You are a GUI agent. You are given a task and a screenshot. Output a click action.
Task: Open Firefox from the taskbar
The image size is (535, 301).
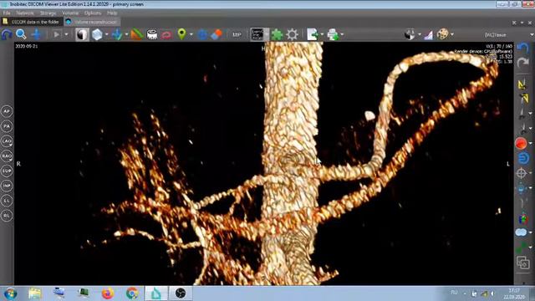coord(108,293)
